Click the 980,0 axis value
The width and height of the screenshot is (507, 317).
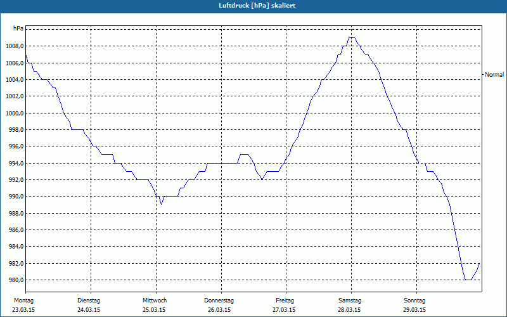tap(16, 280)
